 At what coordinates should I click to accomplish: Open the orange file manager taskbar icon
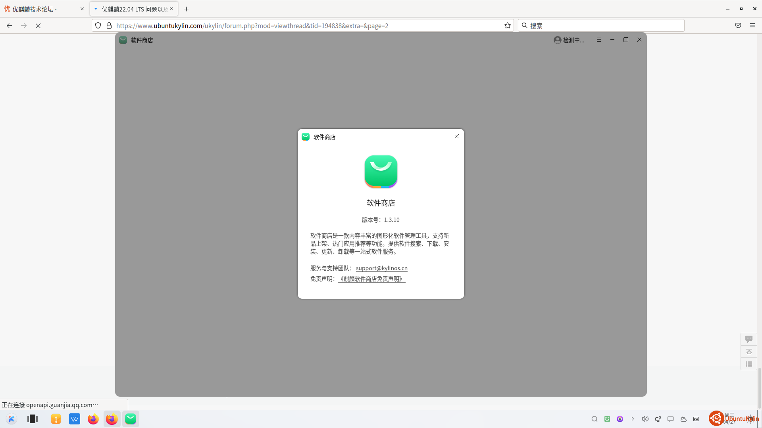56,419
